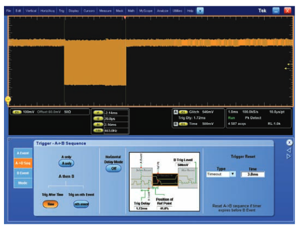299x226 pixels.
Task: Click the upper triangle arrow beside panel
Action: (289, 150)
